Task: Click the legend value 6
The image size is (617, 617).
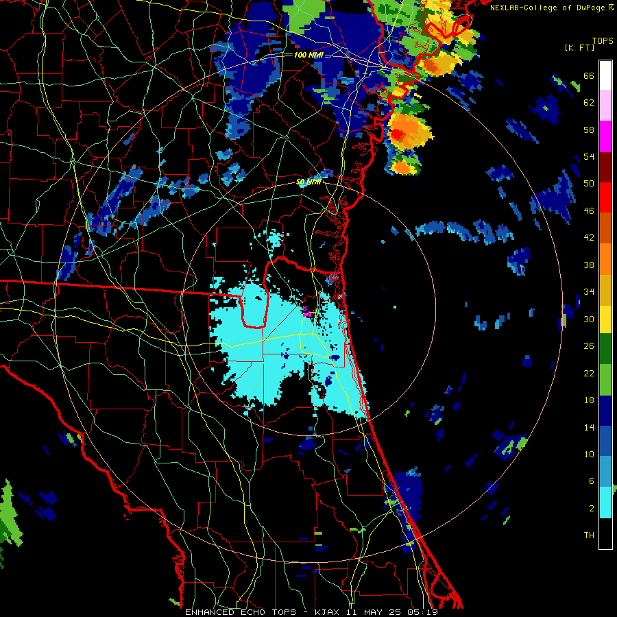Action: [591, 481]
